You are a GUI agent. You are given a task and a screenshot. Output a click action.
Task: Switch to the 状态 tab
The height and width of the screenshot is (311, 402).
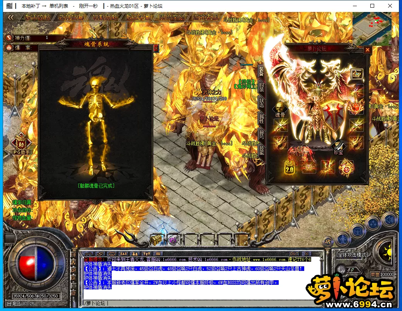[x=261, y=103]
